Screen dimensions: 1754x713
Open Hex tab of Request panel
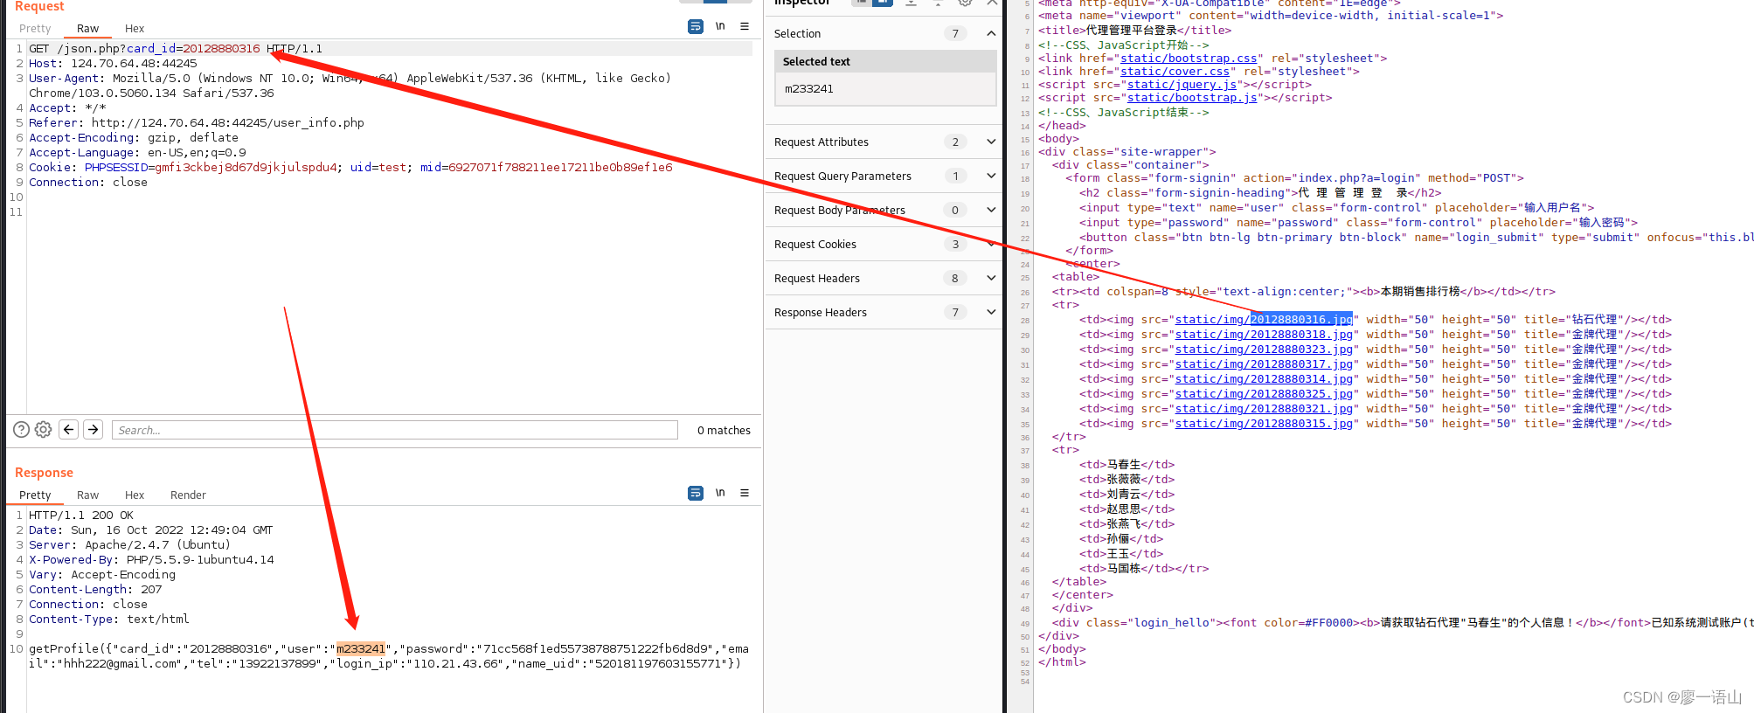point(135,28)
